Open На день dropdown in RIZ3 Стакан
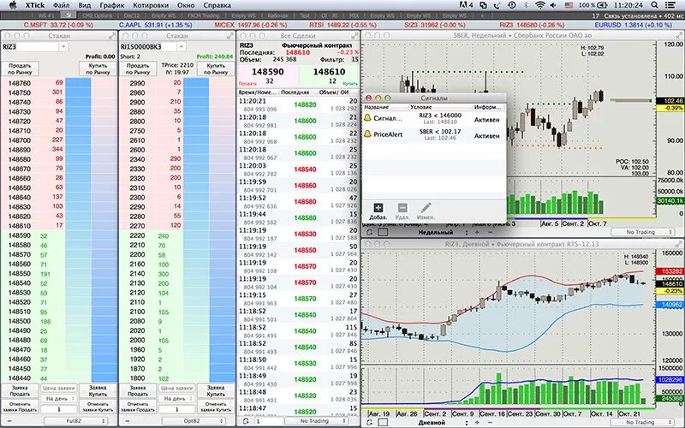The width and height of the screenshot is (685, 428). point(58,399)
